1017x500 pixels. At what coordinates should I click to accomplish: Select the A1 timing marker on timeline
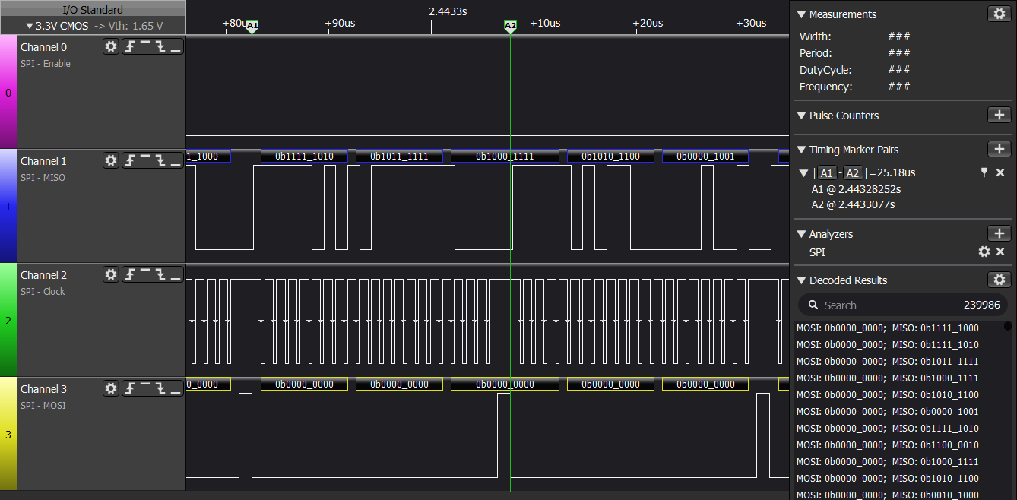click(x=252, y=27)
